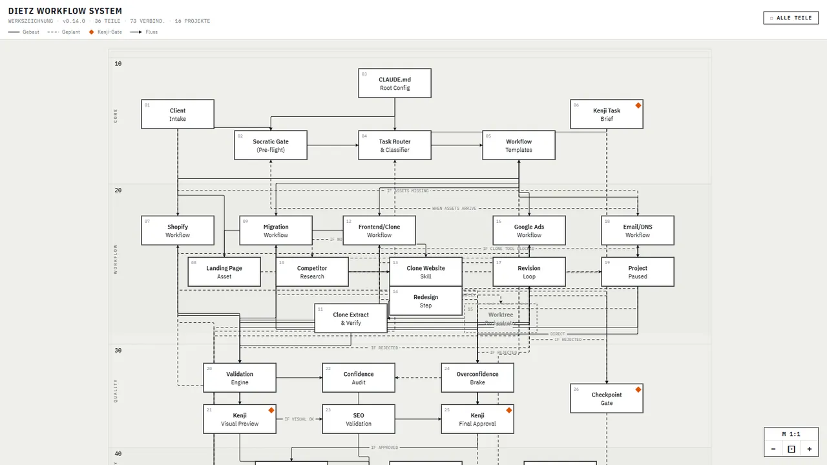
Task: Open the Clone Extract & Verify node
Action: pyautogui.click(x=351, y=318)
